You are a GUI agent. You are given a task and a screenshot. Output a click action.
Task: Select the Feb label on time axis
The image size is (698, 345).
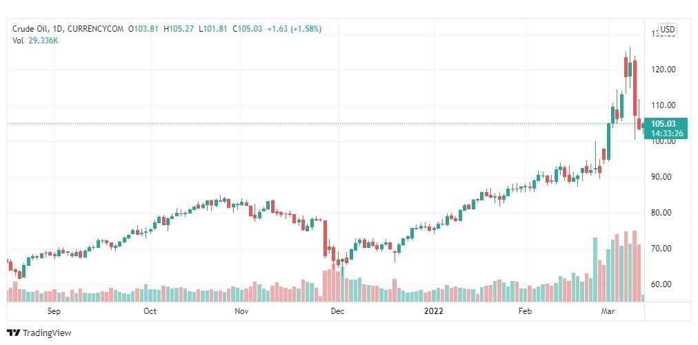point(526,311)
